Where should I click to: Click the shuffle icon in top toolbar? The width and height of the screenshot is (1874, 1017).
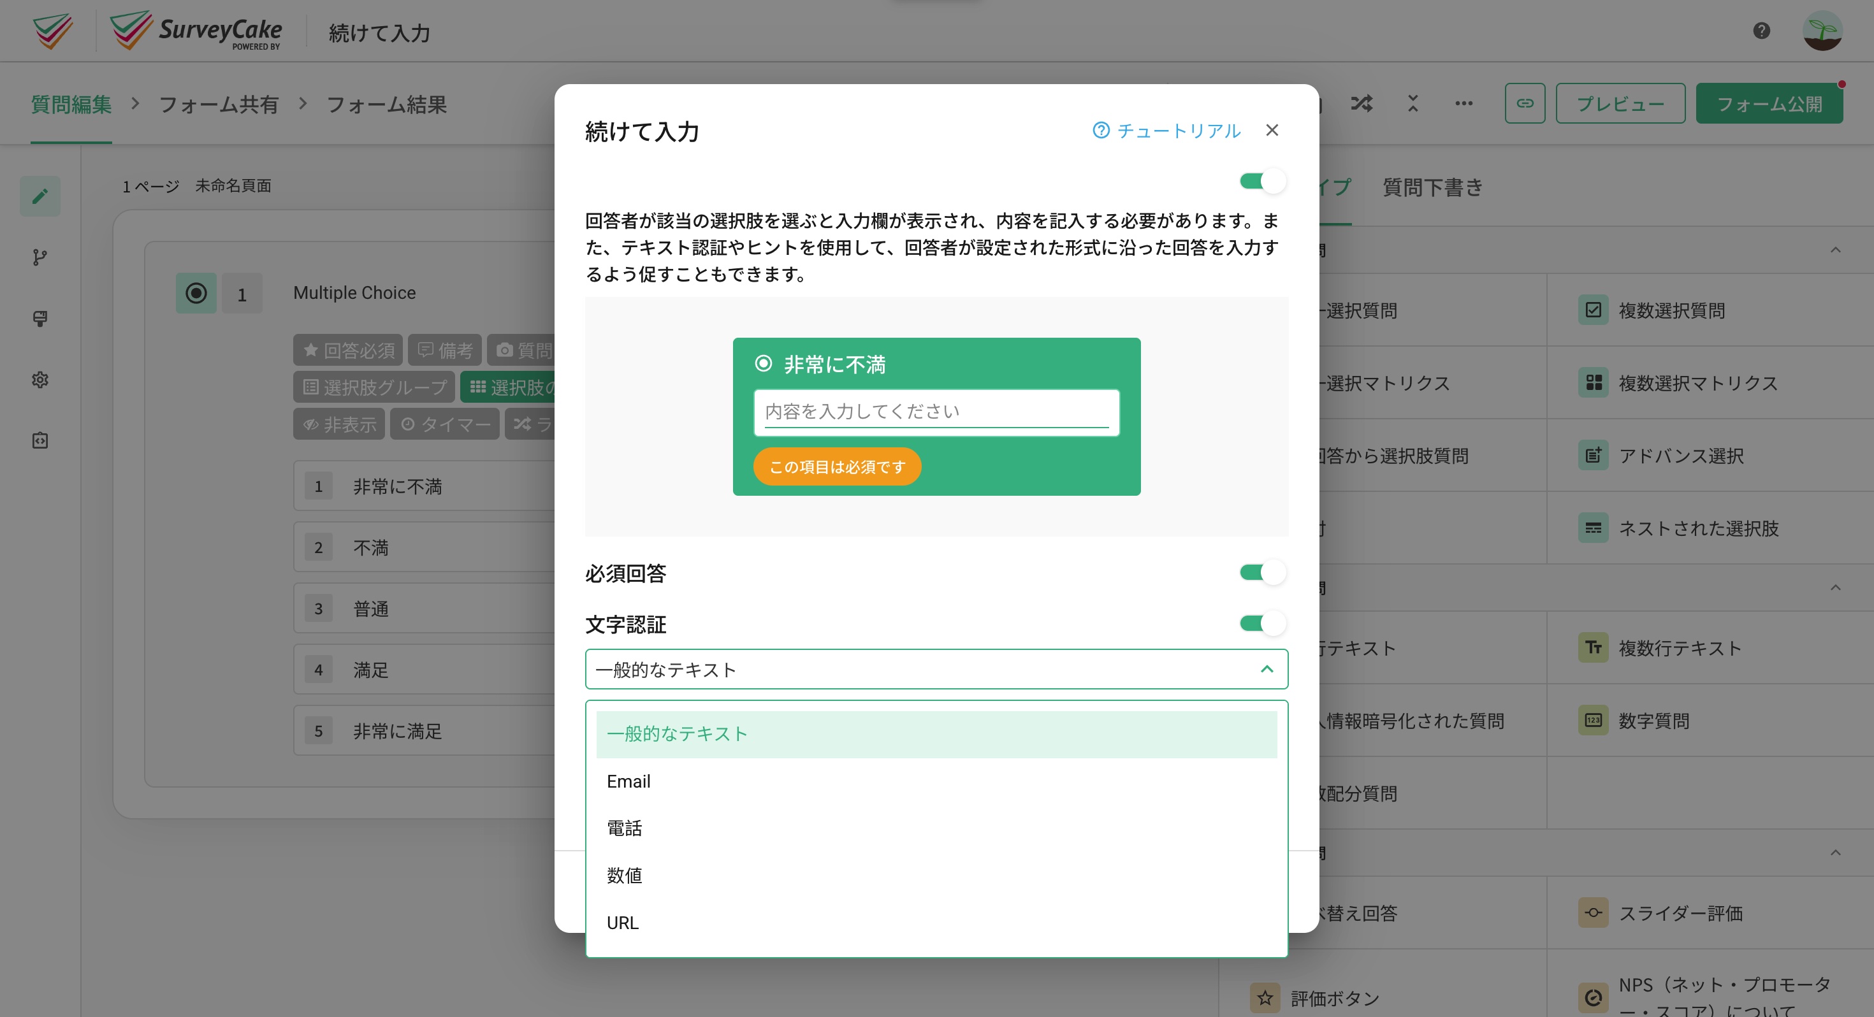(x=1362, y=103)
